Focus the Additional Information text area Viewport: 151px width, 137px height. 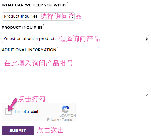[75, 77]
